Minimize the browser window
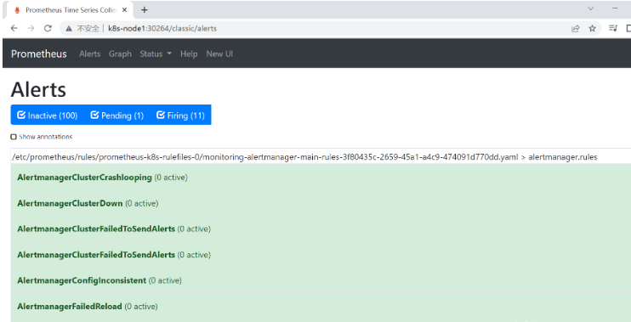 (615, 8)
